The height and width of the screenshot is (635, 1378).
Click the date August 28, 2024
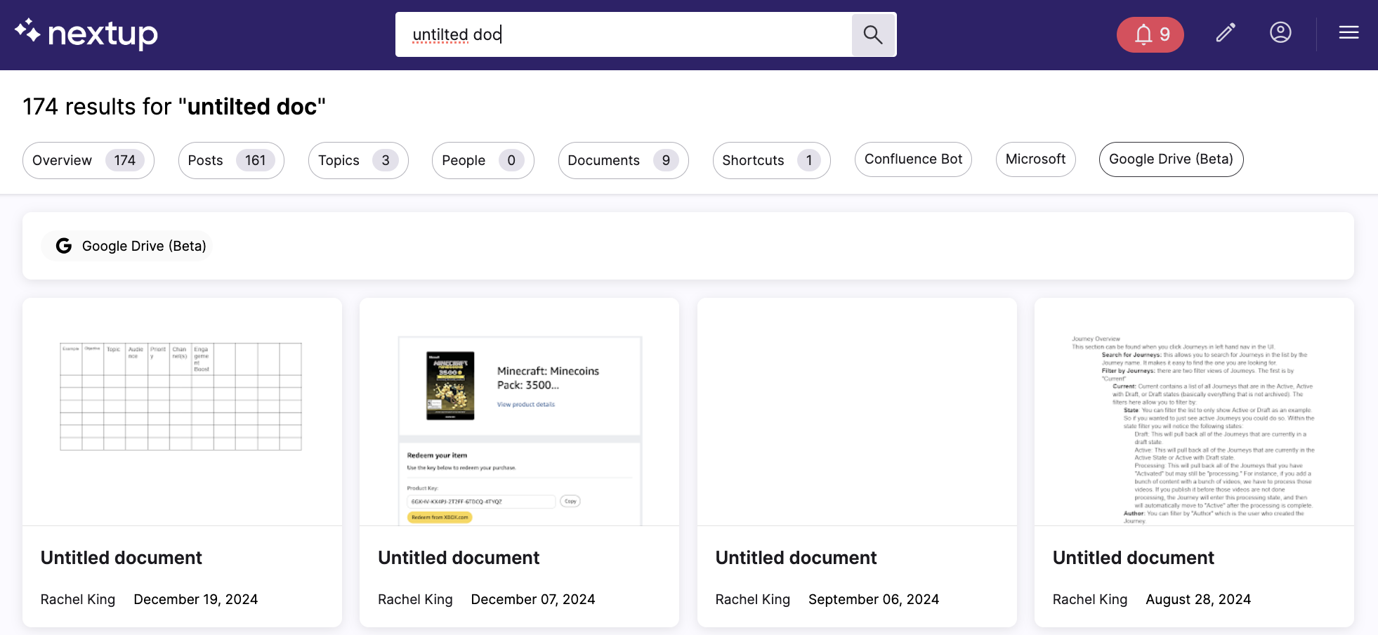coord(1198,599)
